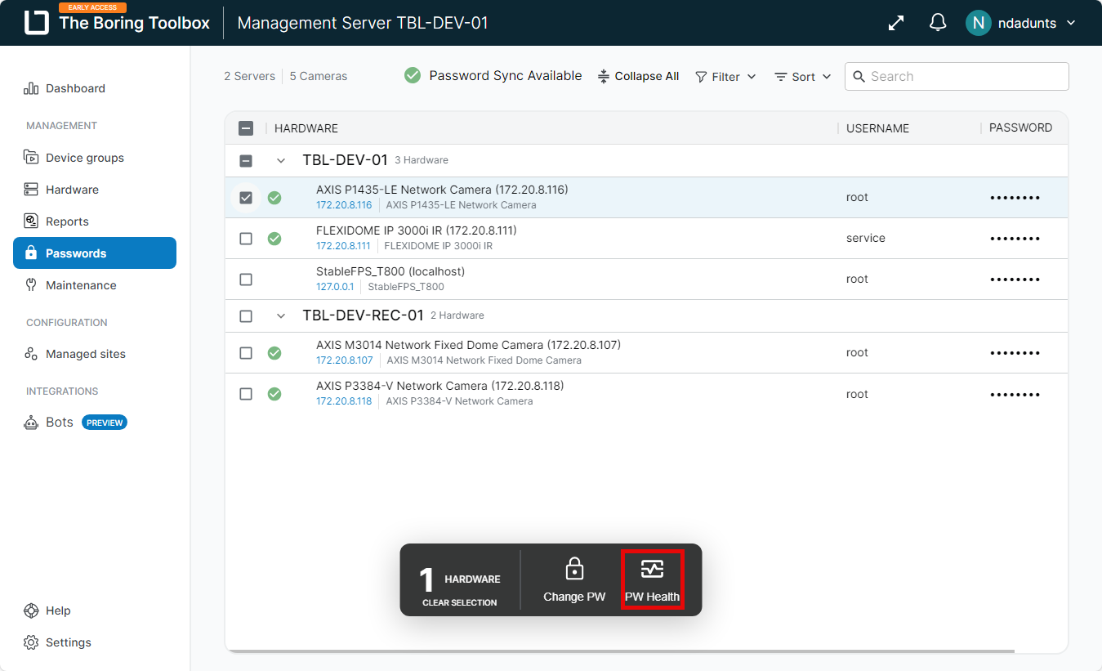Click the PW Health icon
Screen dimensions: 1102x671
(652, 570)
